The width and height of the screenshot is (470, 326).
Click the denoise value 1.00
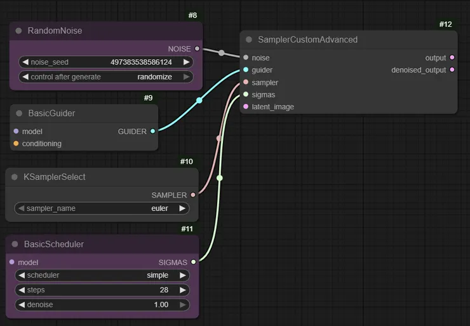(x=161, y=304)
